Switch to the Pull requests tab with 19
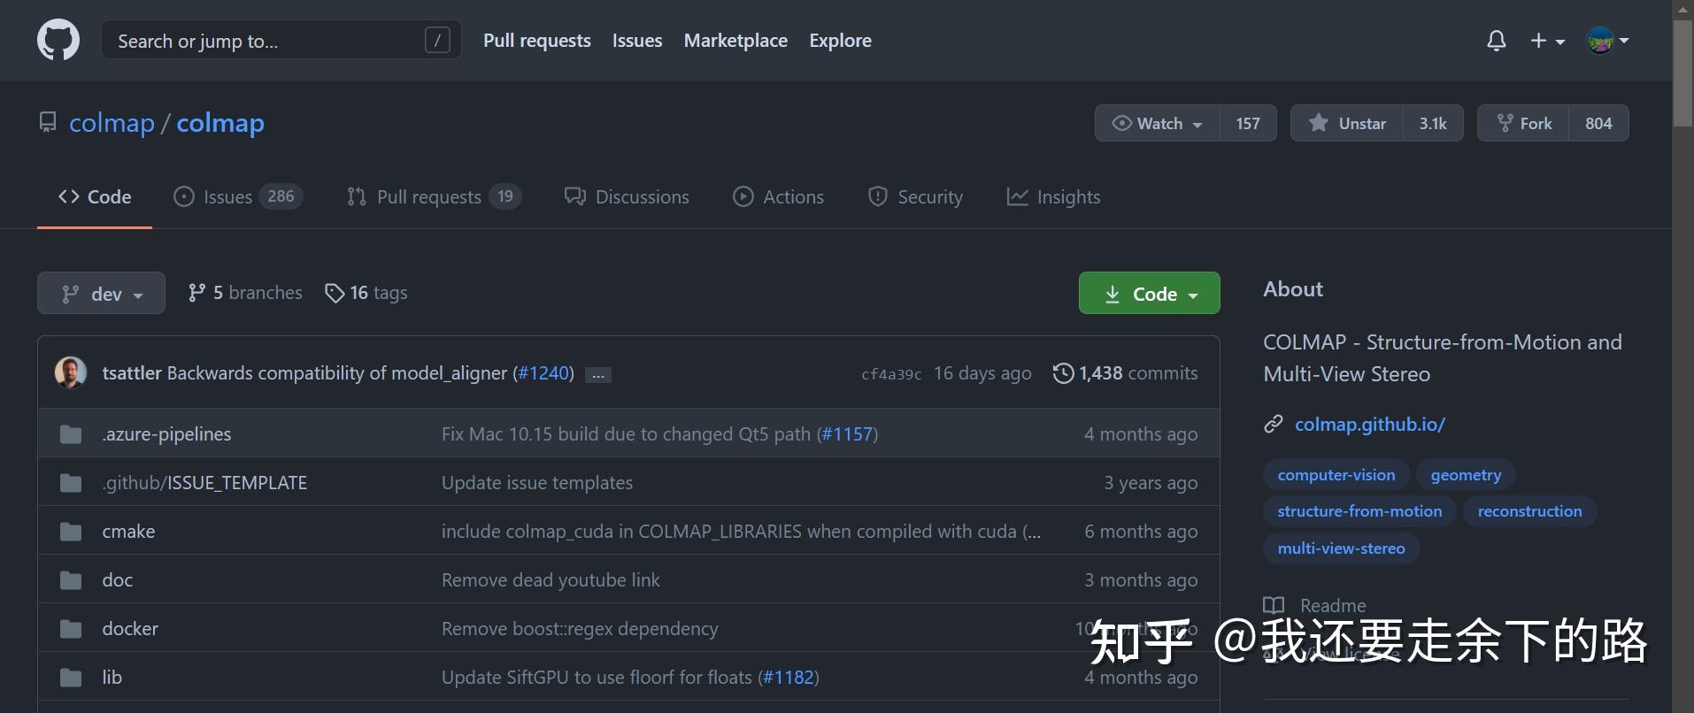The image size is (1694, 713). [434, 197]
